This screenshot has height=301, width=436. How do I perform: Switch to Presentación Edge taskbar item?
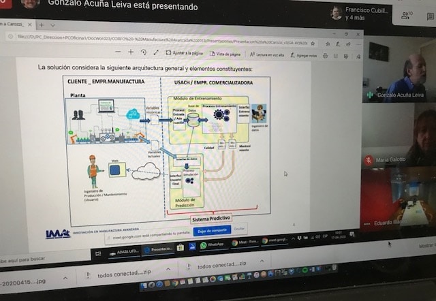[158, 249]
